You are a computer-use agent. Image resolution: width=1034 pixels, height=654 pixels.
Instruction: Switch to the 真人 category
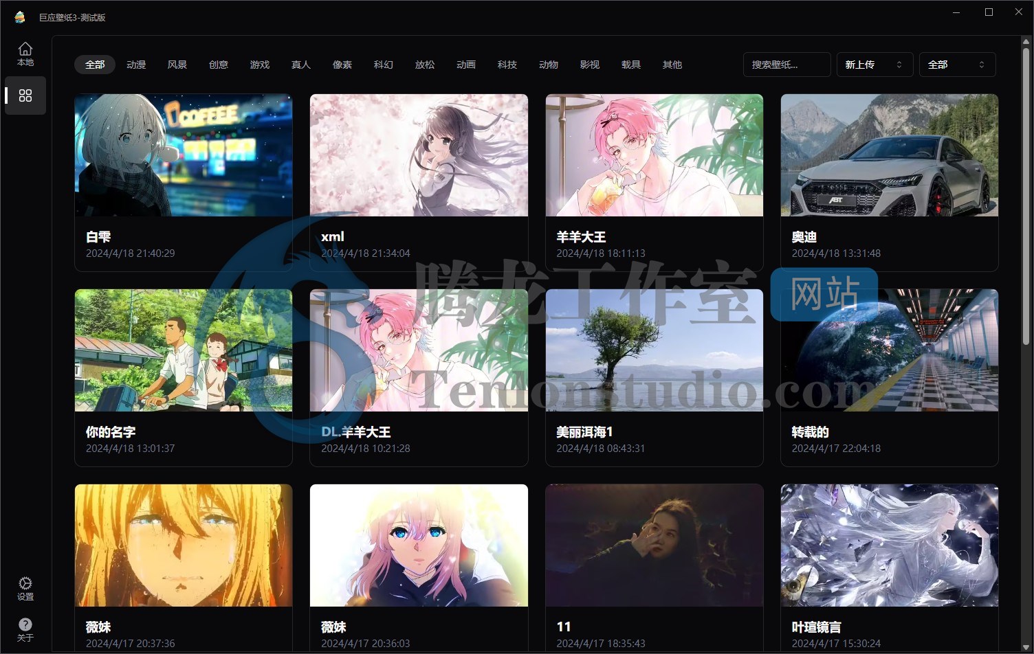click(301, 65)
